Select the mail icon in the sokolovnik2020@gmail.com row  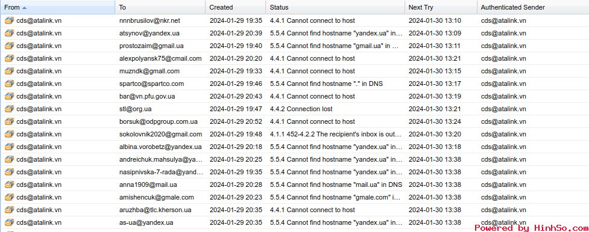[x=9, y=134]
